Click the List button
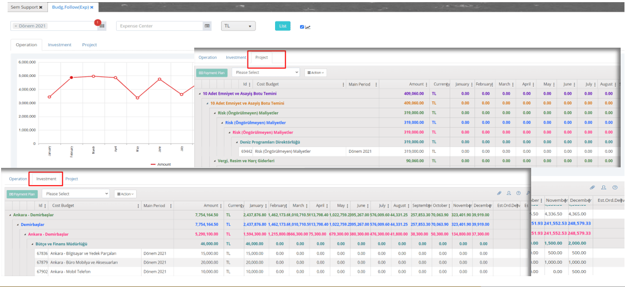Image resolution: width=625 pixels, height=287 pixels. [x=282, y=26]
